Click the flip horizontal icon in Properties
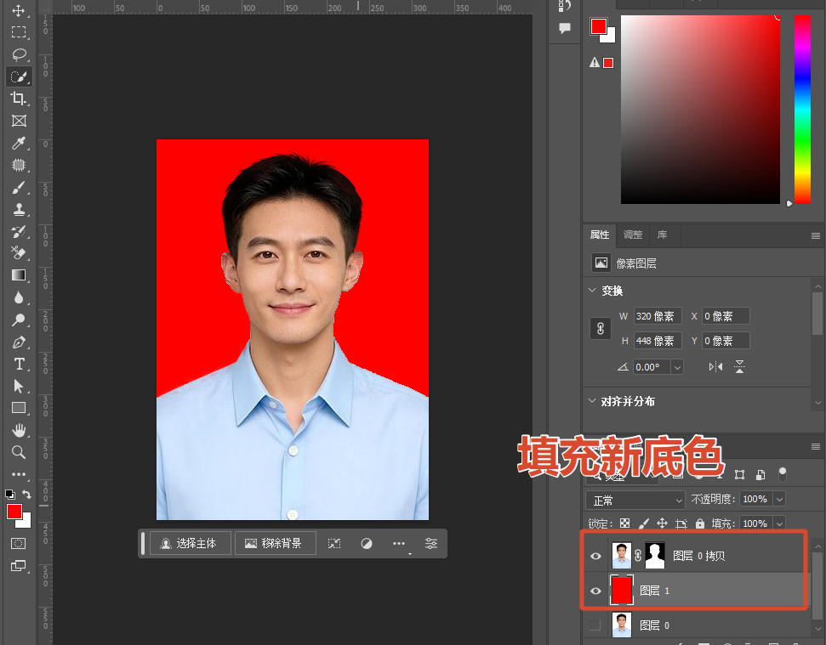 pos(715,367)
